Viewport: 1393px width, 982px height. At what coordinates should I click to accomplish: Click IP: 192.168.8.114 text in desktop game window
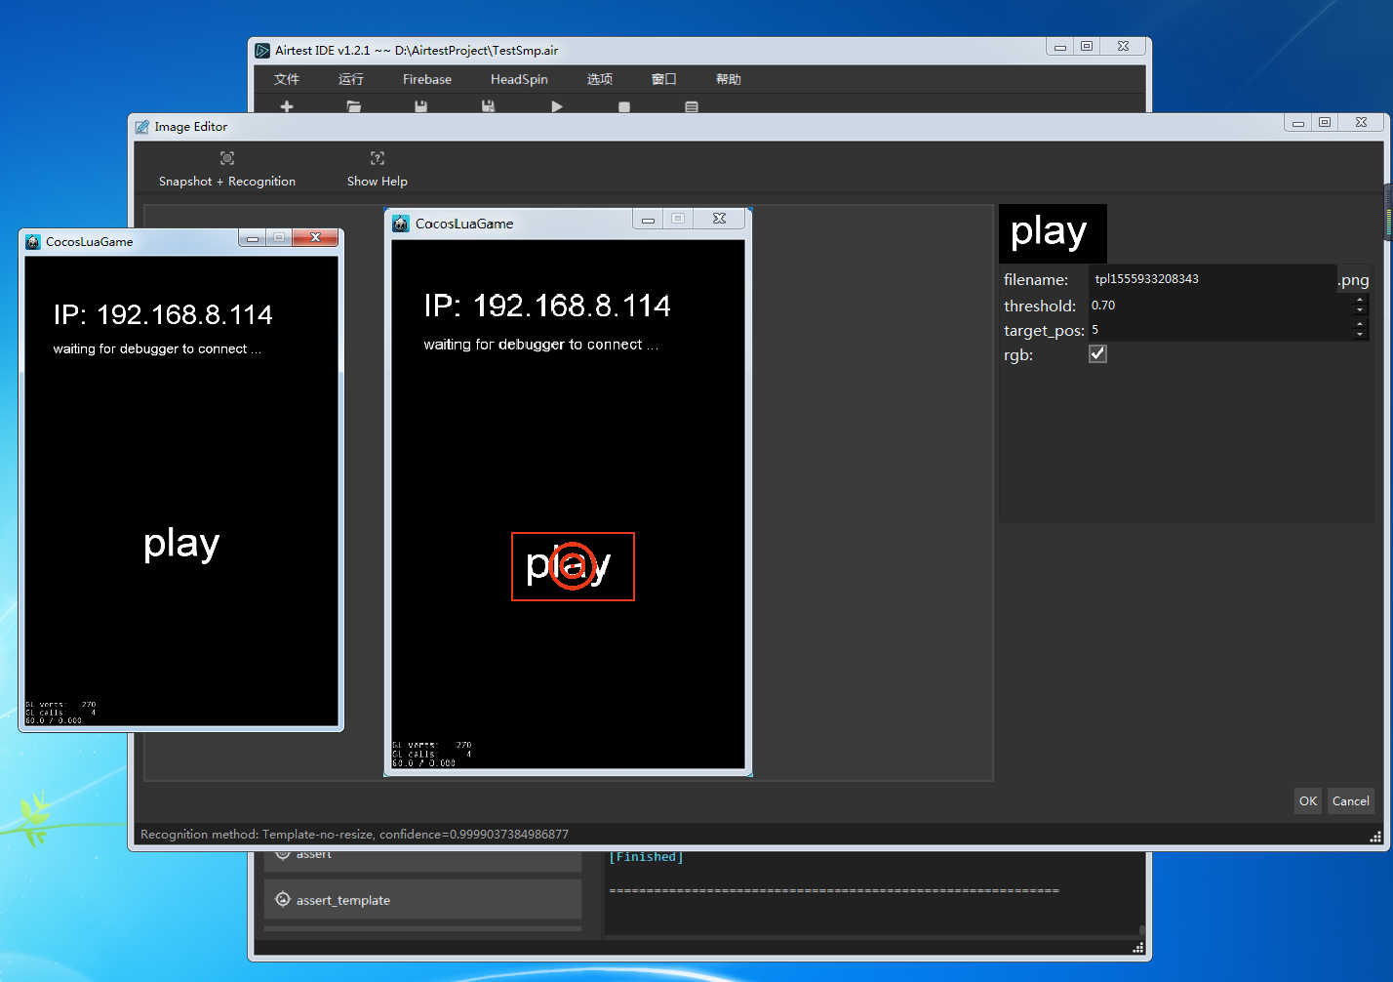(163, 314)
